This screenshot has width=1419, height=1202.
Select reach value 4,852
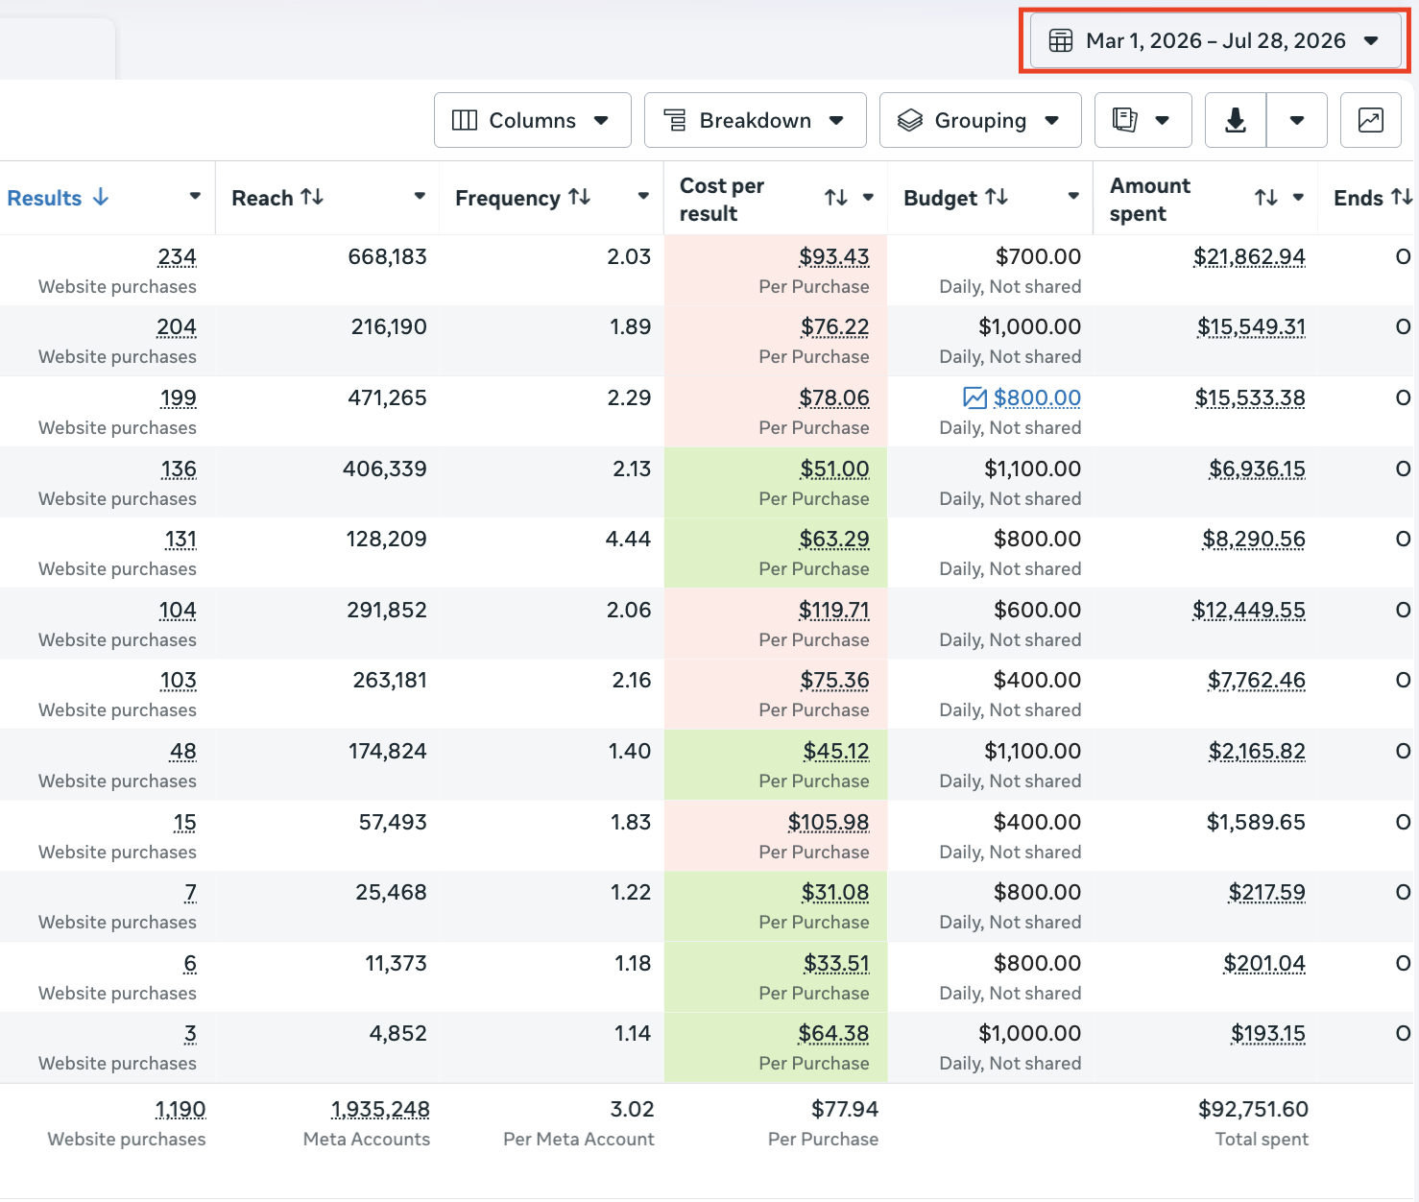coord(397,1034)
